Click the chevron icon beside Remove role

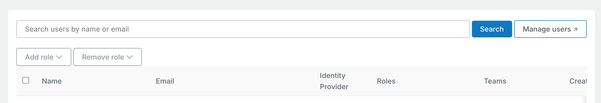pos(130,57)
